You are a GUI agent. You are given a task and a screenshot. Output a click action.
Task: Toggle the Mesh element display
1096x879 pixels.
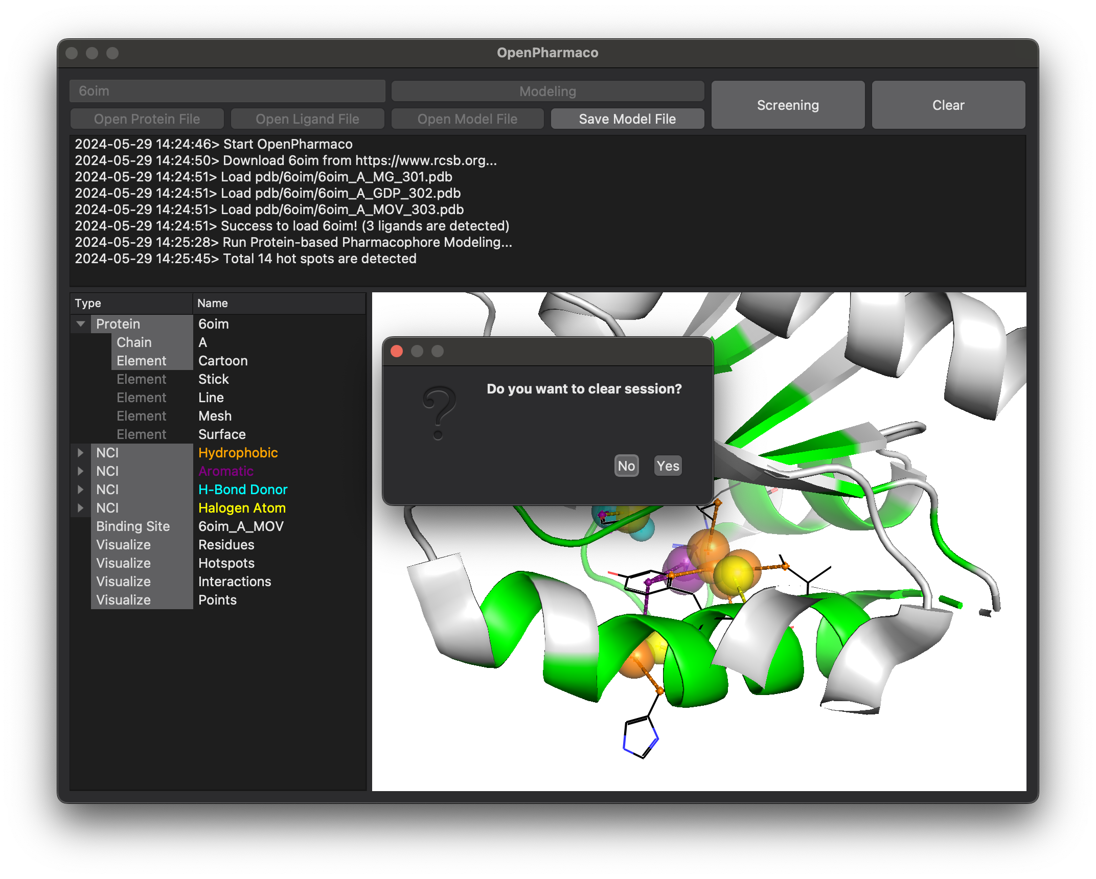(218, 415)
